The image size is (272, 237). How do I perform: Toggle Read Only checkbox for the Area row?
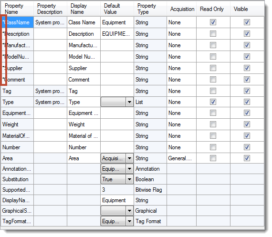213,158
